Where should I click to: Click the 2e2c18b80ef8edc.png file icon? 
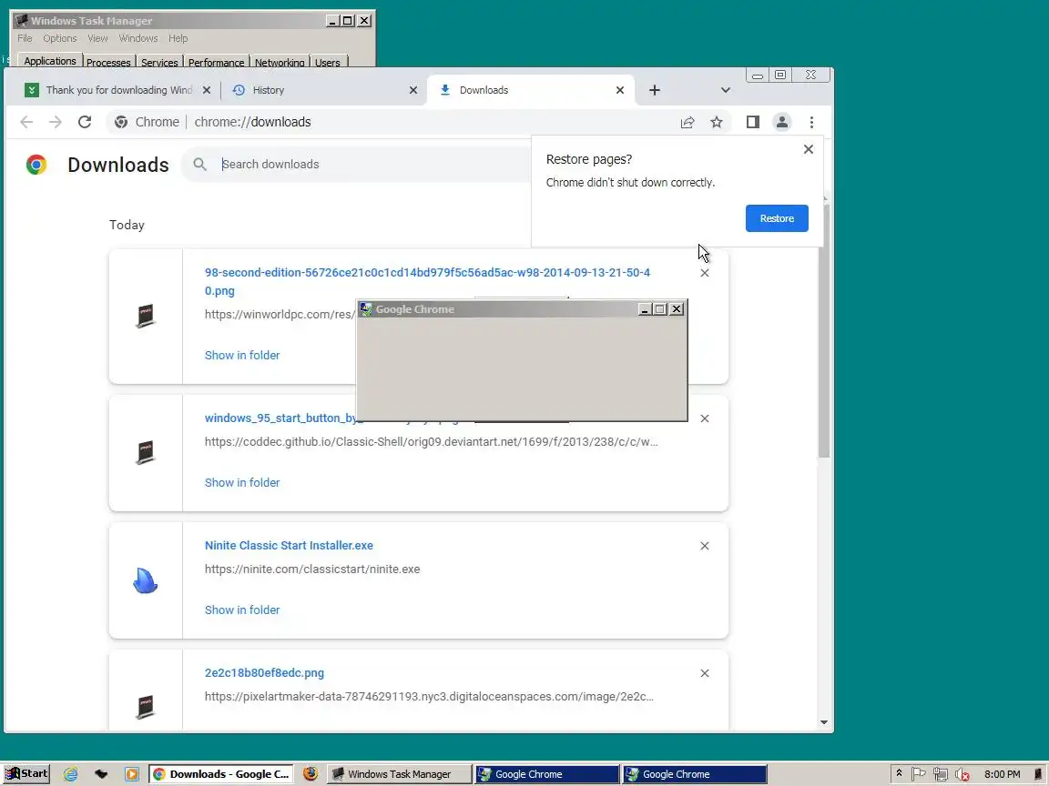click(x=145, y=707)
